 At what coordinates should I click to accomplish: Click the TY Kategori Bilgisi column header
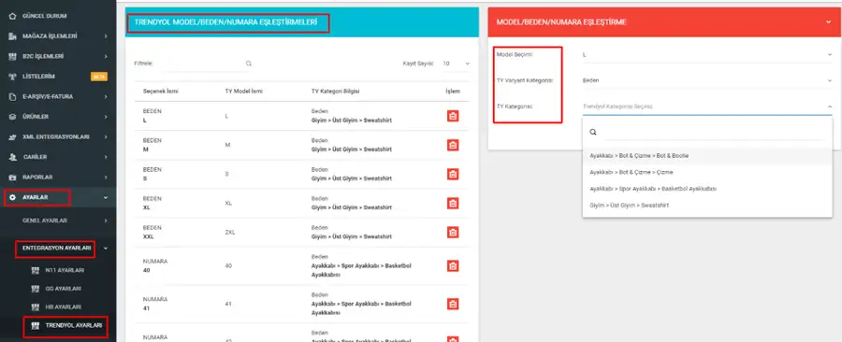click(336, 92)
